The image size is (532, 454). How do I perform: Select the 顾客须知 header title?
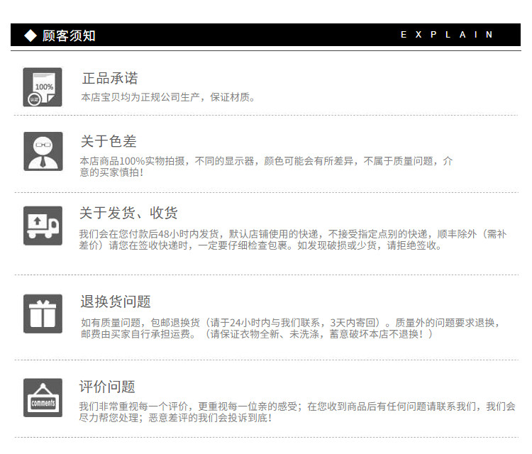(69, 35)
